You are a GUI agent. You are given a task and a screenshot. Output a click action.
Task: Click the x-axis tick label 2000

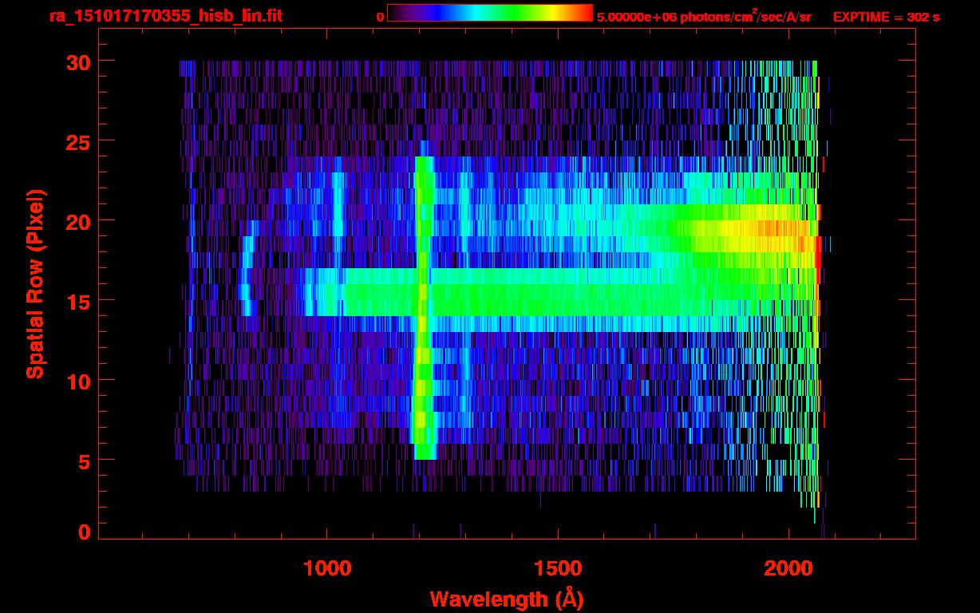tap(788, 568)
